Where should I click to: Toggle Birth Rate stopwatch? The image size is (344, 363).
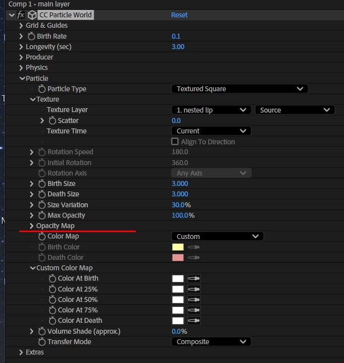tap(31, 36)
